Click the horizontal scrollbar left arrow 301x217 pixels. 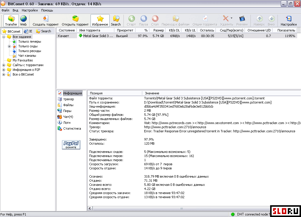click(90, 208)
